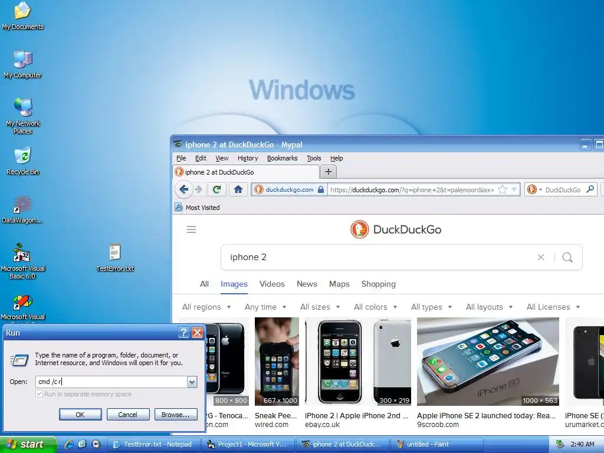
Task: Open a new tab in Mypal
Action: click(328, 172)
